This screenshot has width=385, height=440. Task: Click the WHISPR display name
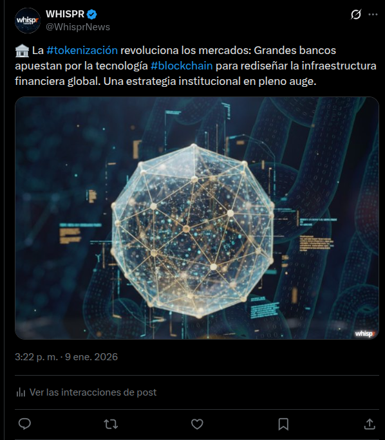point(65,14)
